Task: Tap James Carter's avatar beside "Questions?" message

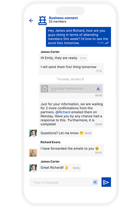Action: [x=33, y=133]
